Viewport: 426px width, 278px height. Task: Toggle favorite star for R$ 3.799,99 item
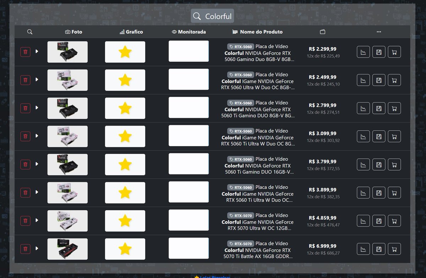point(125,164)
